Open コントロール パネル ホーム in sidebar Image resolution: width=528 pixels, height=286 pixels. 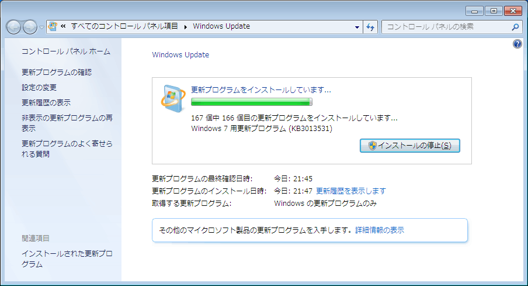(66, 52)
